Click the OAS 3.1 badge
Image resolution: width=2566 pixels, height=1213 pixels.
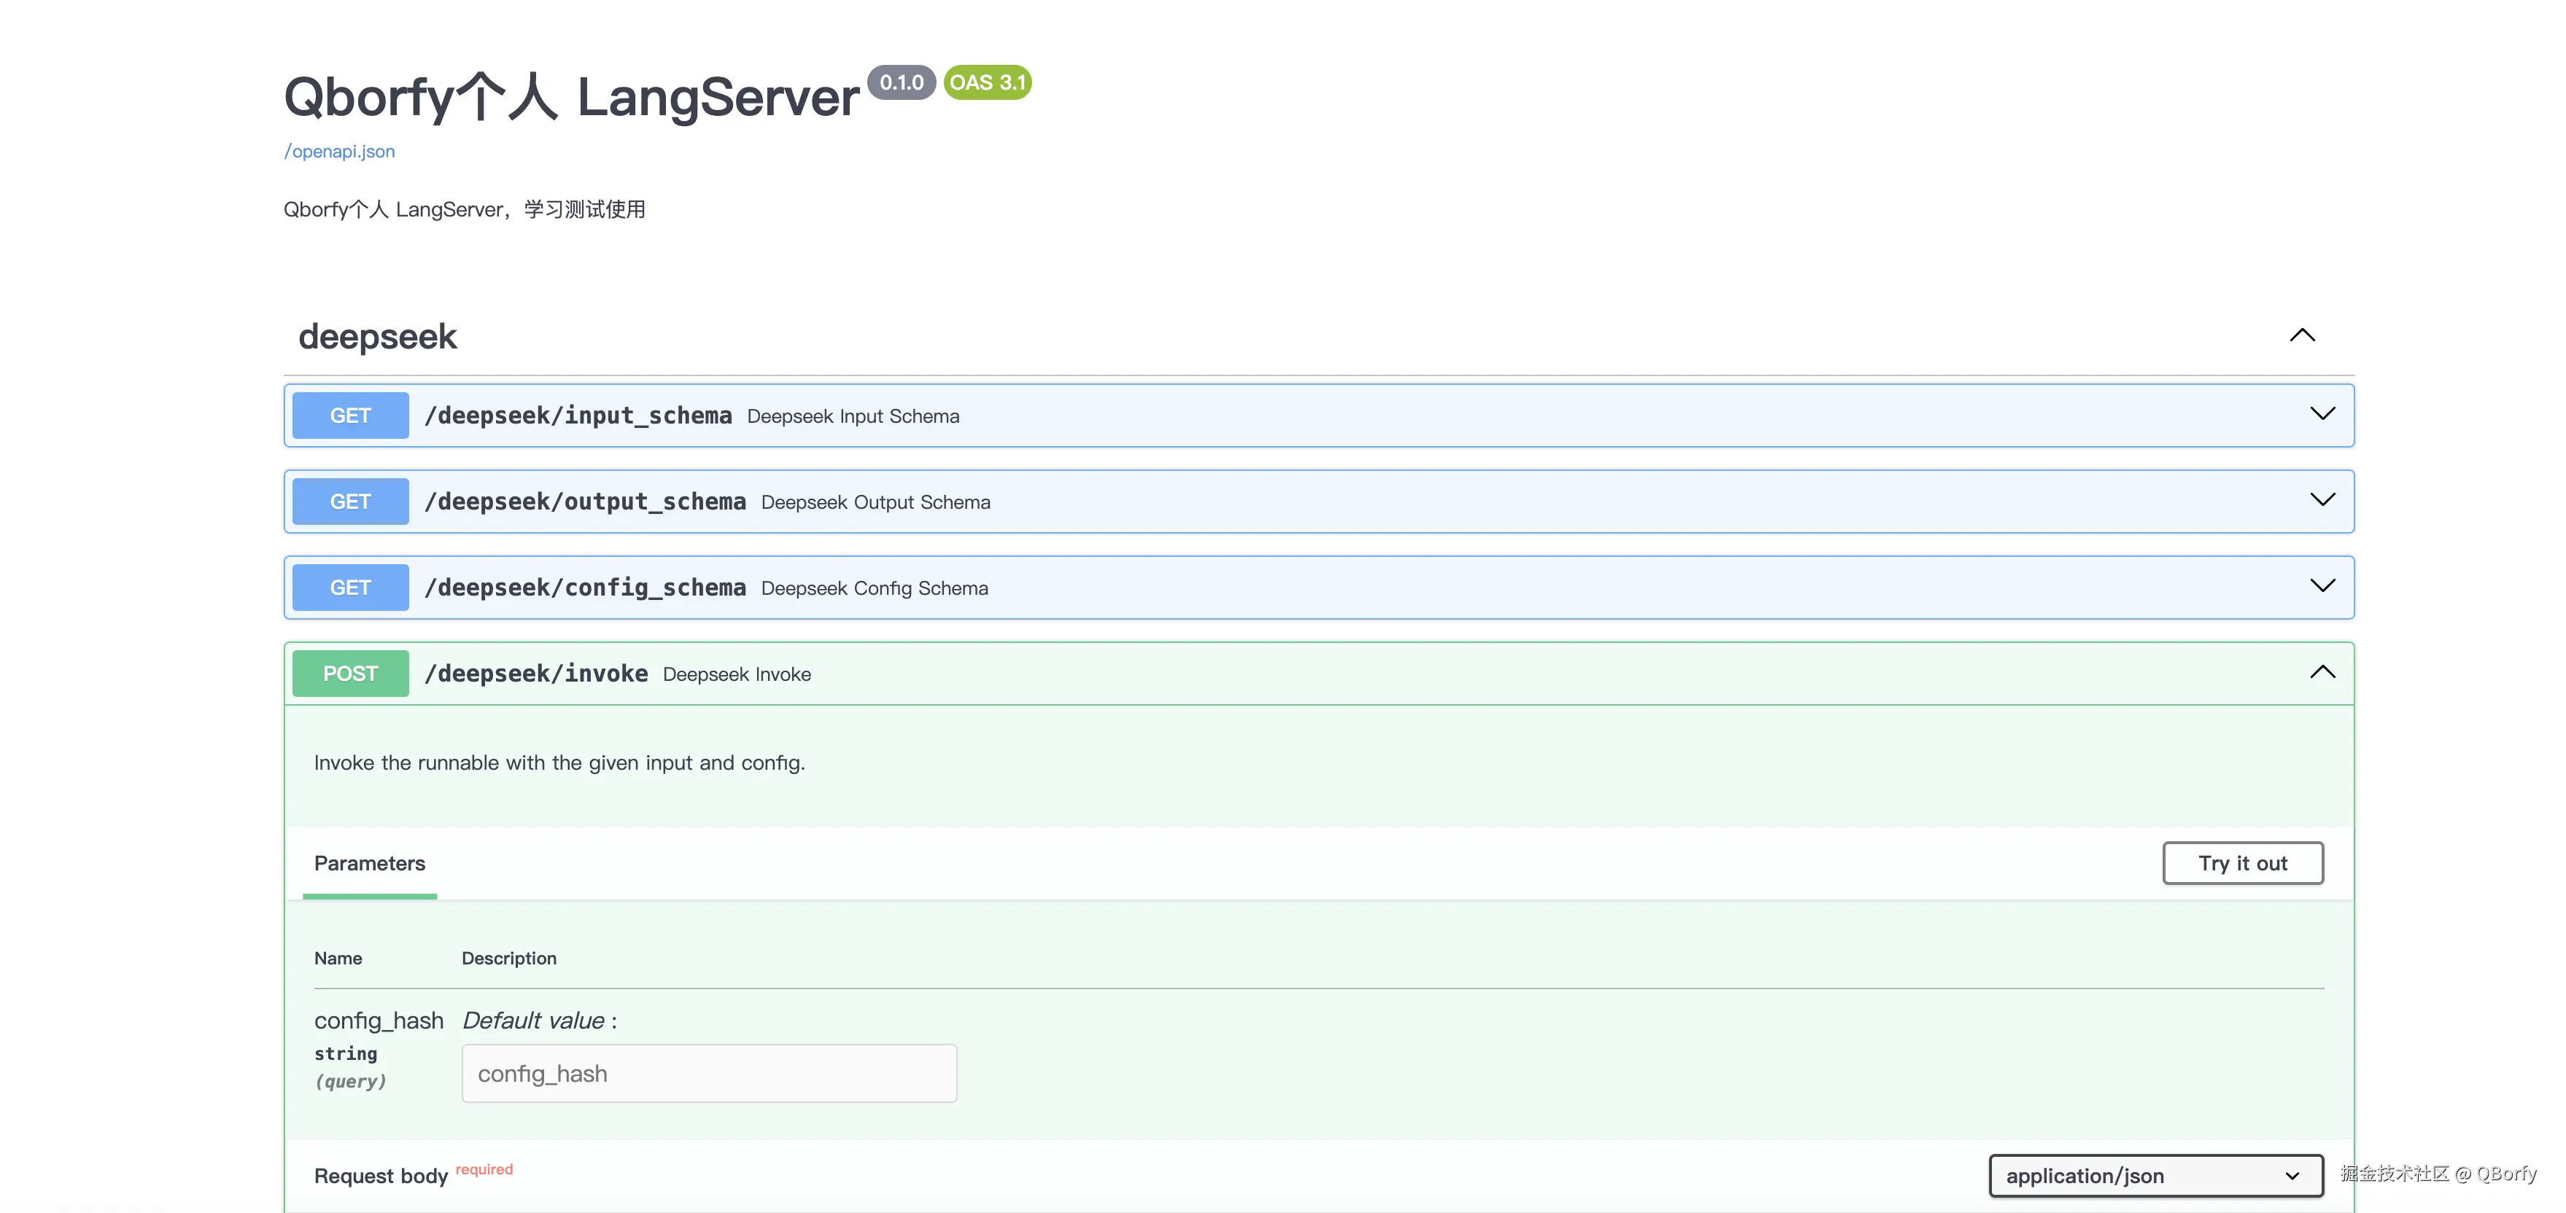pyautogui.click(x=986, y=82)
